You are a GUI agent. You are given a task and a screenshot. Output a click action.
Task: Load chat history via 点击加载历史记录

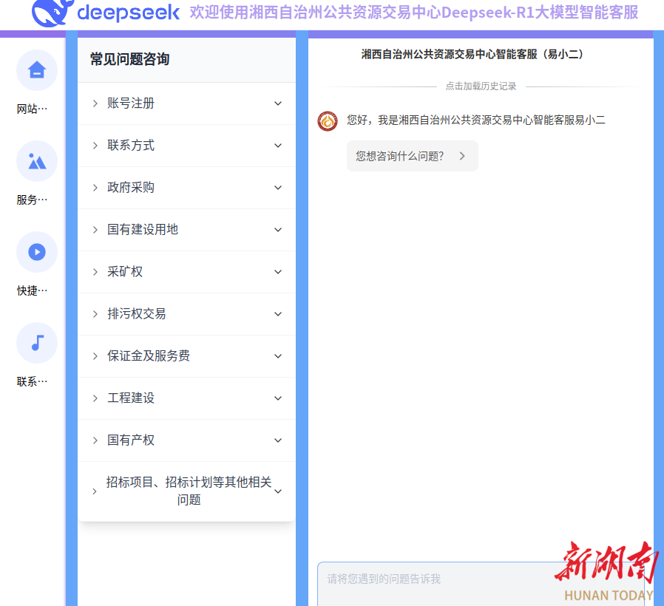click(481, 86)
